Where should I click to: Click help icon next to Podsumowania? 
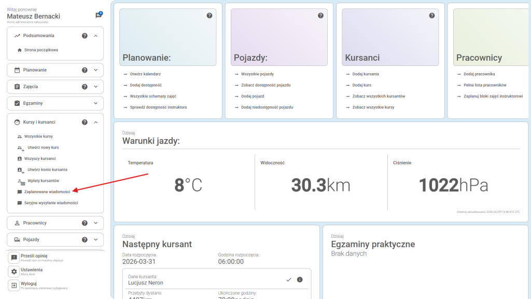coord(85,36)
